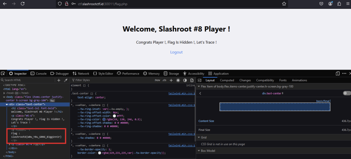Screen dimensions: 351x159
Task: Add a new CSS rule with plus icon
Action: click(171, 80)
